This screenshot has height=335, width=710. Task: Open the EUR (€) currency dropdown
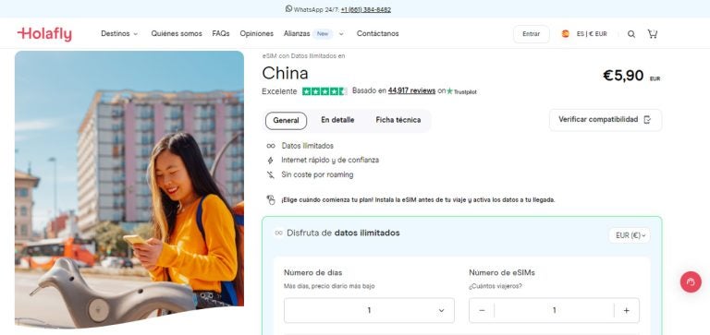coord(630,235)
